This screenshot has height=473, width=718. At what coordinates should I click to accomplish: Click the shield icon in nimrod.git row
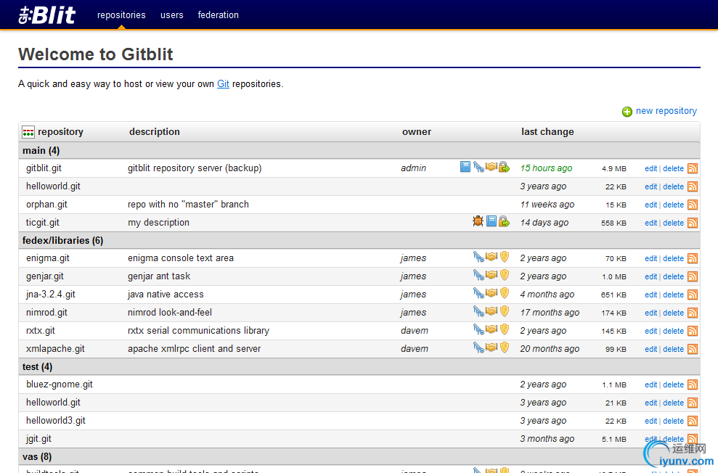click(x=505, y=311)
